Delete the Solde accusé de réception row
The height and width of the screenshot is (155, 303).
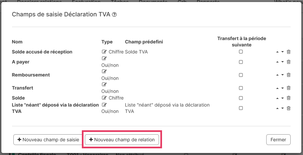coord(289,52)
